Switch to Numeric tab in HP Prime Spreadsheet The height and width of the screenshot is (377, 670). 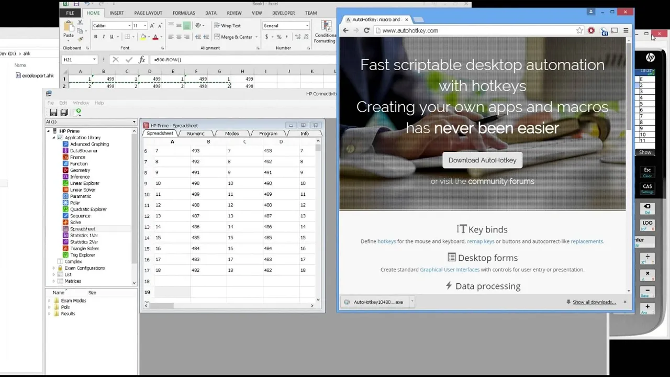[196, 134]
